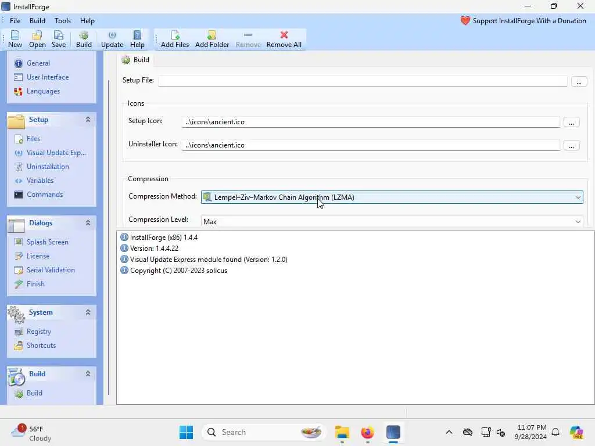Click the Add Files toolbar icon
Screen dimensions: 595x446
pos(174,39)
